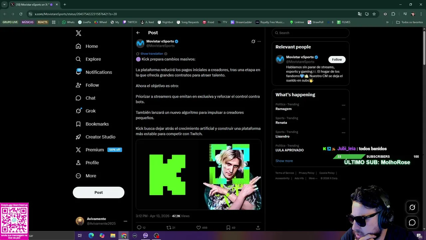This screenshot has width=426, height=240.
Task: Open the Follow section in the sidebar
Action: pos(87,85)
